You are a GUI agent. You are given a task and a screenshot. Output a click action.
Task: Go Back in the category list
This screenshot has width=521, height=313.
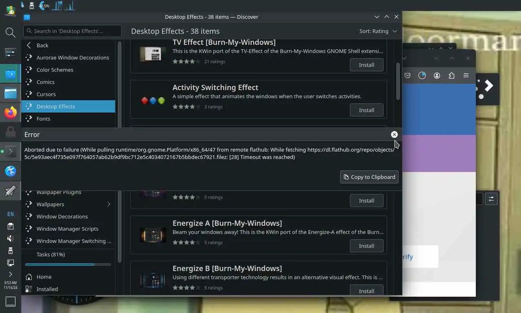[68, 45]
